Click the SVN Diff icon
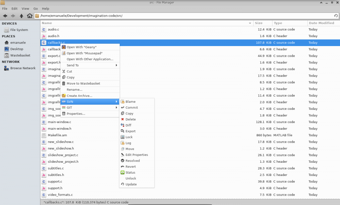The image size is (340, 205). [x=122, y=125]
